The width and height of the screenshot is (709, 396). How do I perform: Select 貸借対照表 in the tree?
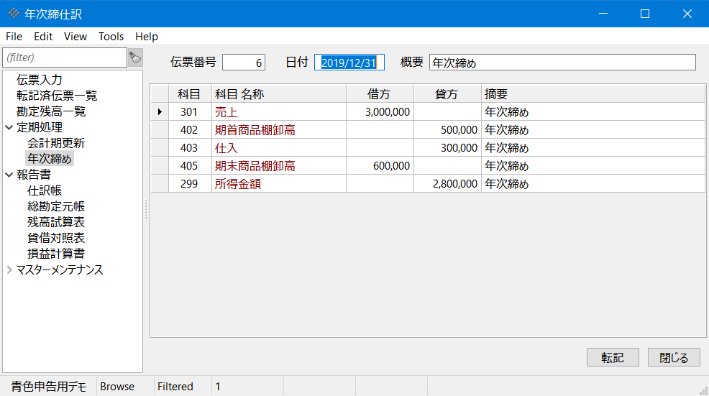click(x=56, y=238)
